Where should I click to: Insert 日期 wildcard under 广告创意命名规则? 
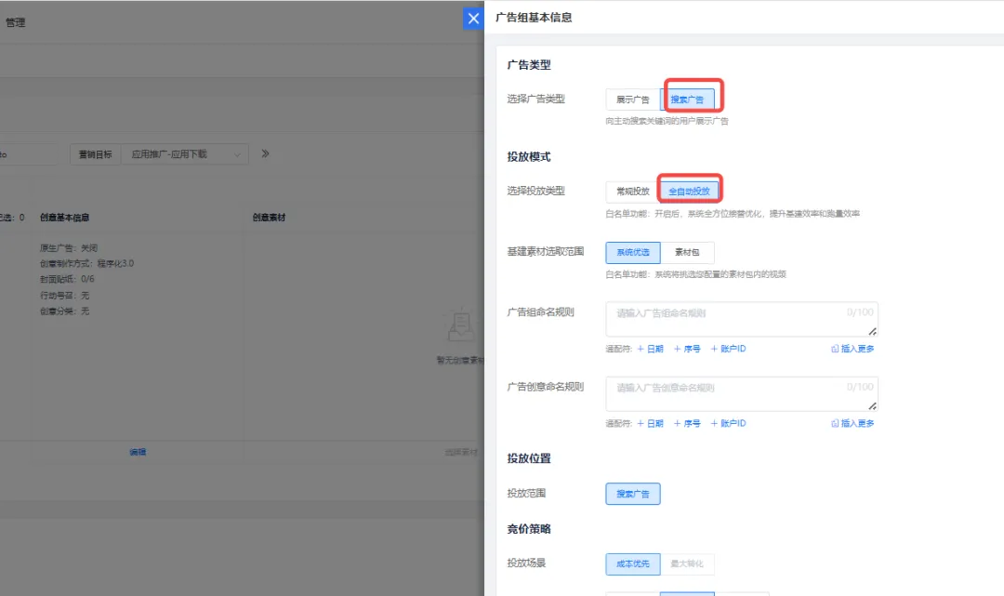651,423
